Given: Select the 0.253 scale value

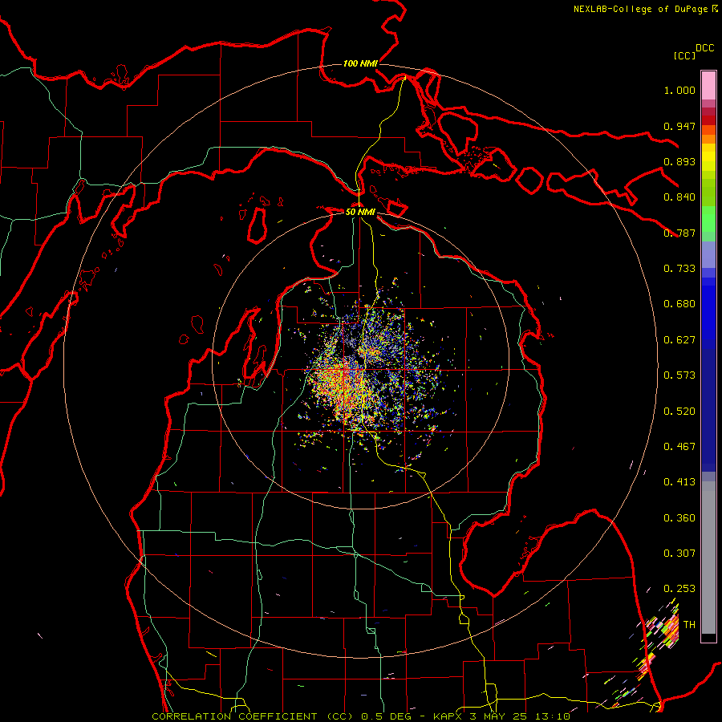Looking at the screenshot, I should click(679, 589).
